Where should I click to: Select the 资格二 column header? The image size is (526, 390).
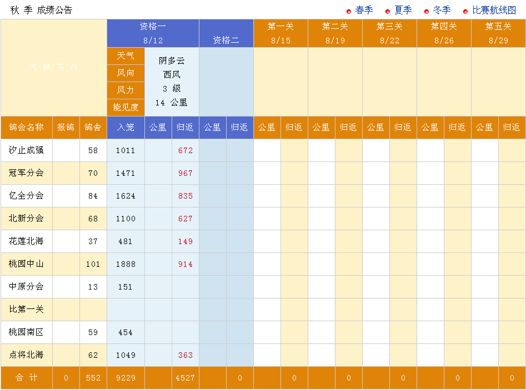point(226,33)
